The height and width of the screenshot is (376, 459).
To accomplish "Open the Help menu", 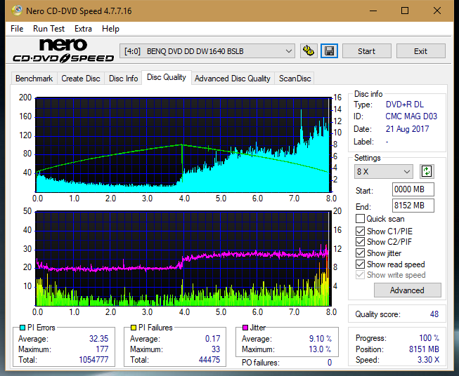I will point(110,29).
